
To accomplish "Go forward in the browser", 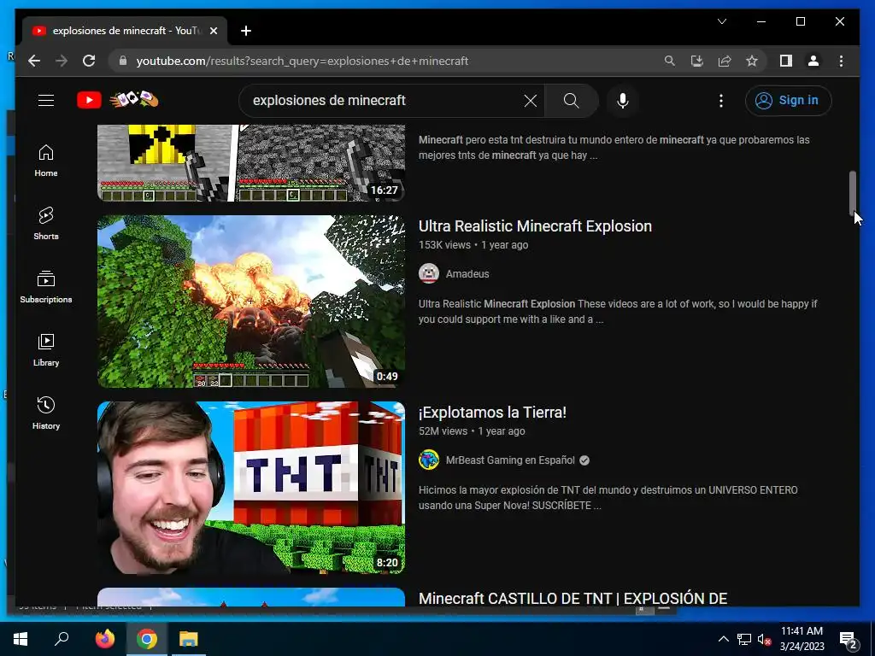I will (x=62, y=61).
